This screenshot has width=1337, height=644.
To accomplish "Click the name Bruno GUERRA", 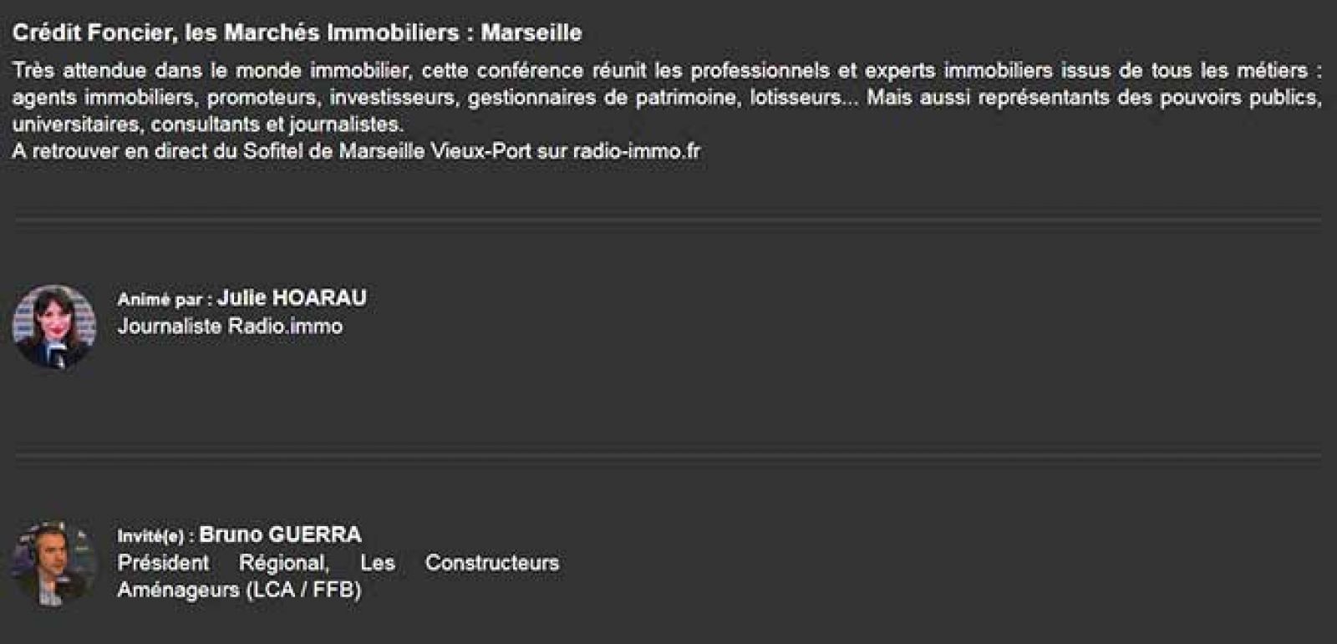I will point(280,535).
